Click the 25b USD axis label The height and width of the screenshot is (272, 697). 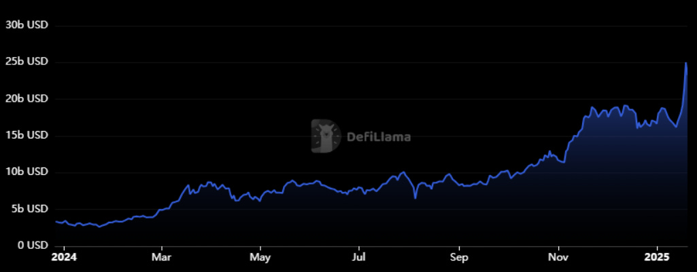pyautogui.click(x=27, y=62)
